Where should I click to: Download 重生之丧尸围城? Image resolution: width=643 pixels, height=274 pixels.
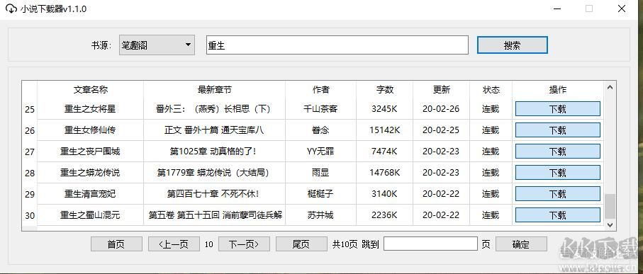558,152
